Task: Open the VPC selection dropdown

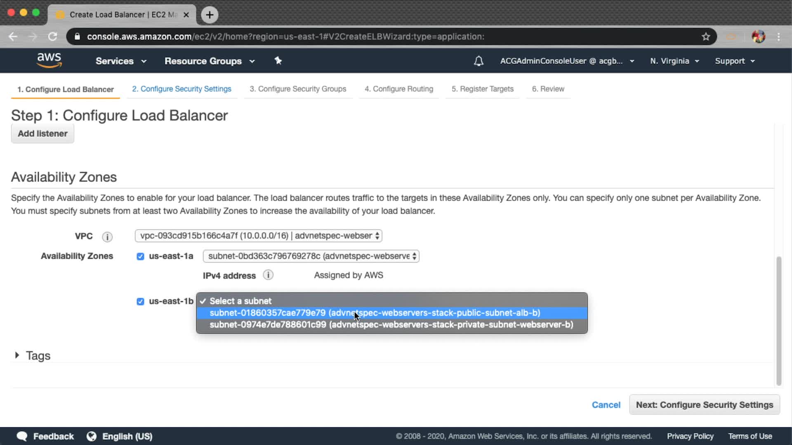Action: tap(258, 236)
